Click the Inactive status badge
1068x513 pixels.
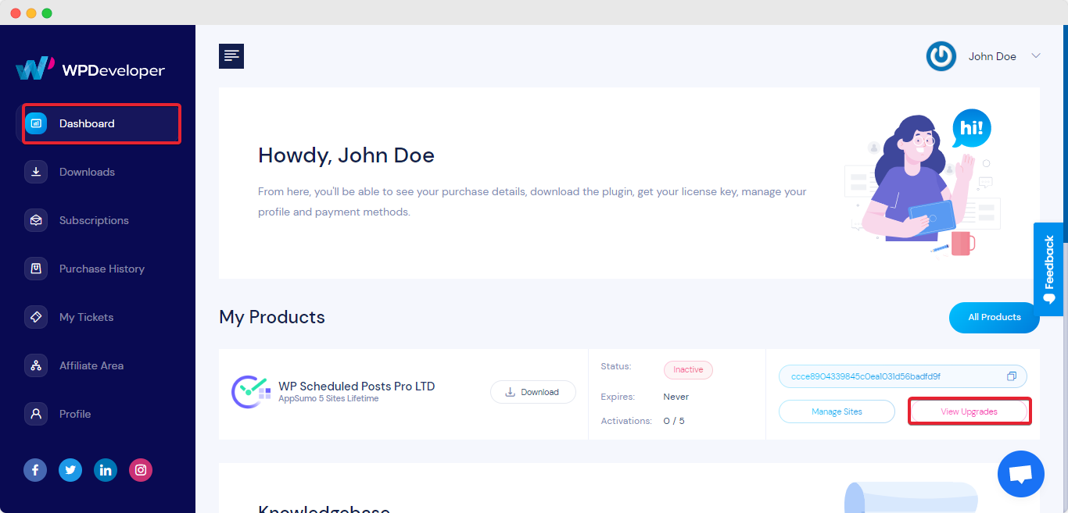click(x=688, y=369)
